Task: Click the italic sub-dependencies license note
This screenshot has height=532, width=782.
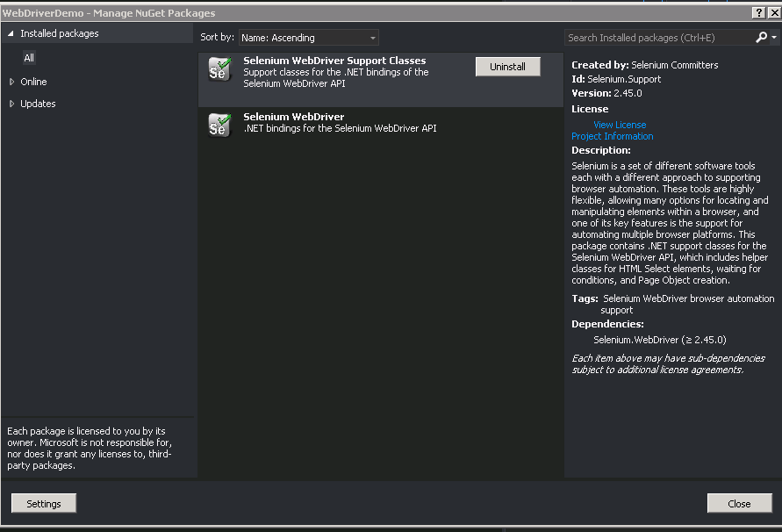Action: tap(668, 363)
